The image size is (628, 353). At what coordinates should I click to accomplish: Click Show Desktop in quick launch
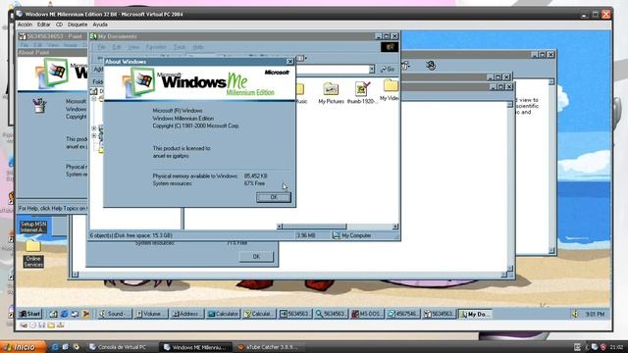coord(53,314)
